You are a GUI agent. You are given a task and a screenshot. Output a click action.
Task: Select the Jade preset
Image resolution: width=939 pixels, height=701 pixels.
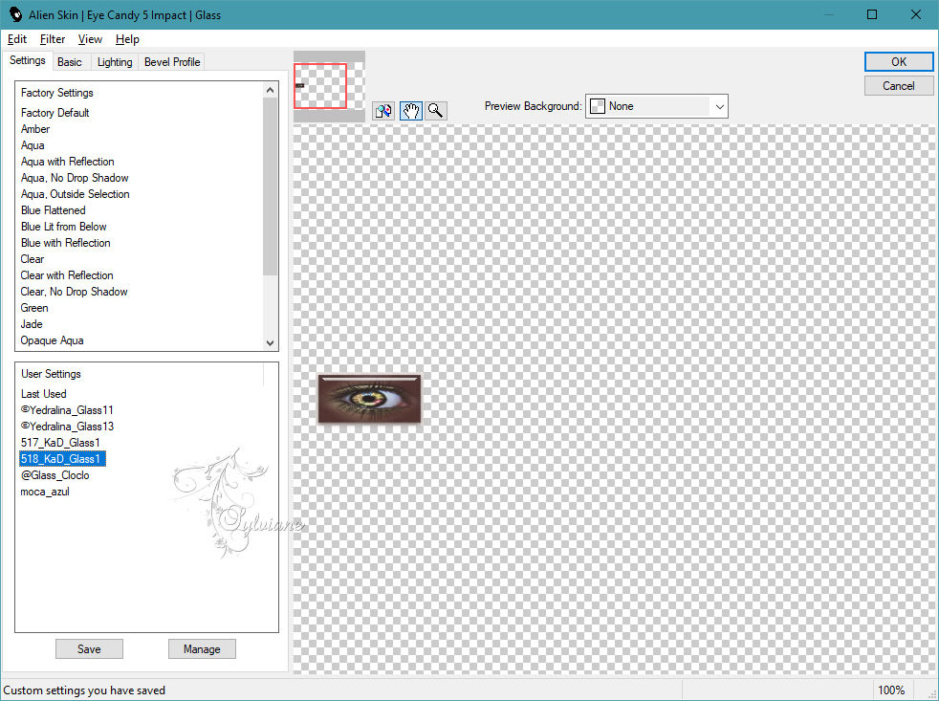[32, 323]
